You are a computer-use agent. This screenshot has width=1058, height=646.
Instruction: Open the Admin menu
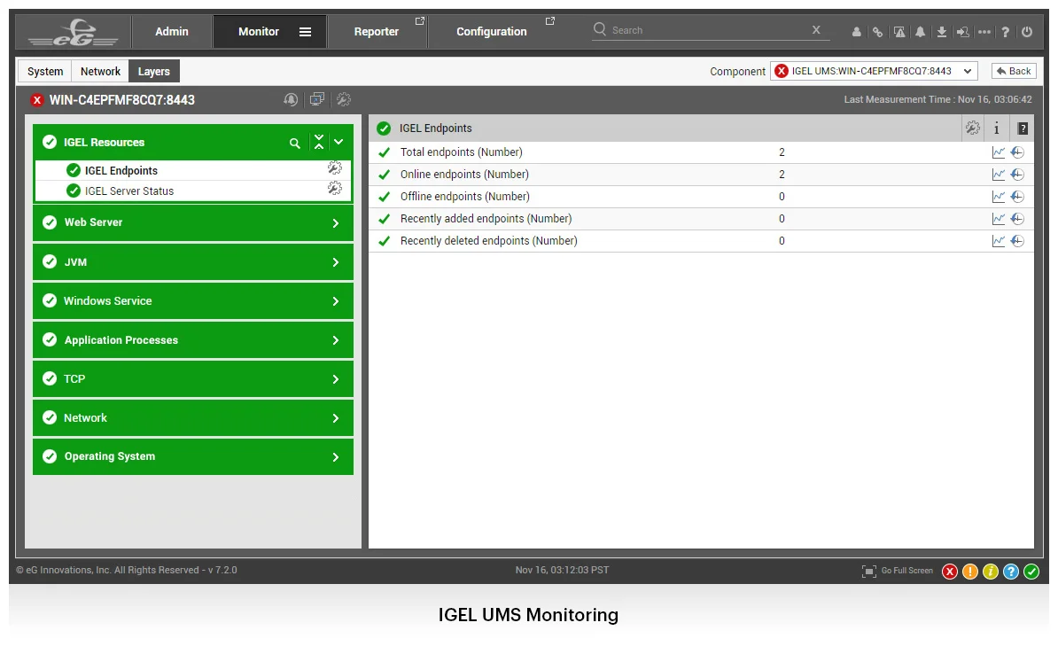pyautogui.click(x=172, y=32)
